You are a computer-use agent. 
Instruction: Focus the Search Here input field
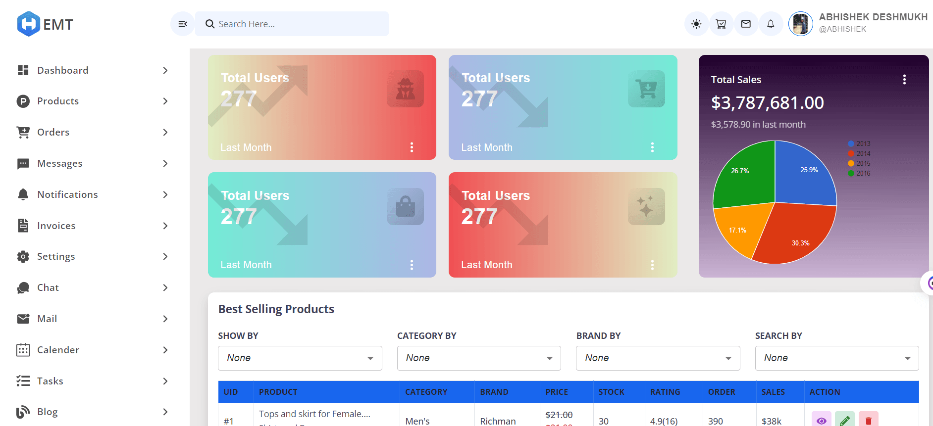point(292,24)
